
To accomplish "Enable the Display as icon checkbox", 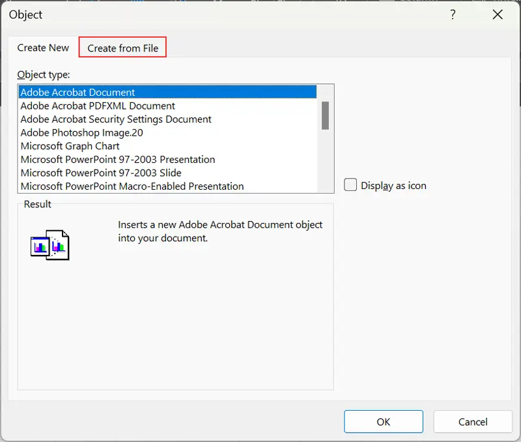I will [x=351, y=185].
